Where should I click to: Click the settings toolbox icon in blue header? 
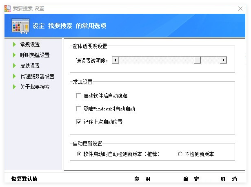(20, 26)
